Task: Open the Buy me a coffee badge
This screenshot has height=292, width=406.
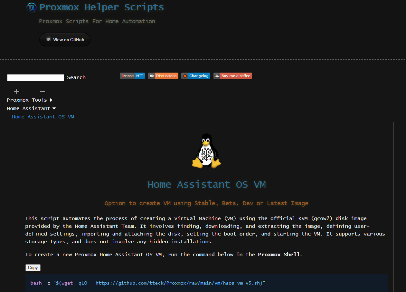Action: point(233,76)
